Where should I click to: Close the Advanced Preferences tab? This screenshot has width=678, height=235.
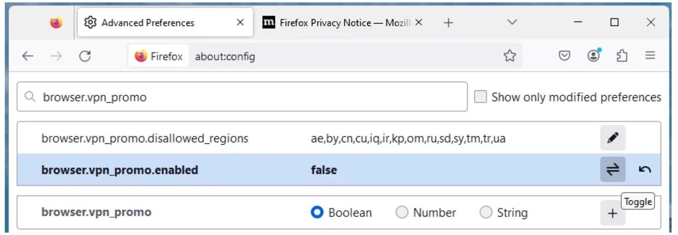click(240, 22)
